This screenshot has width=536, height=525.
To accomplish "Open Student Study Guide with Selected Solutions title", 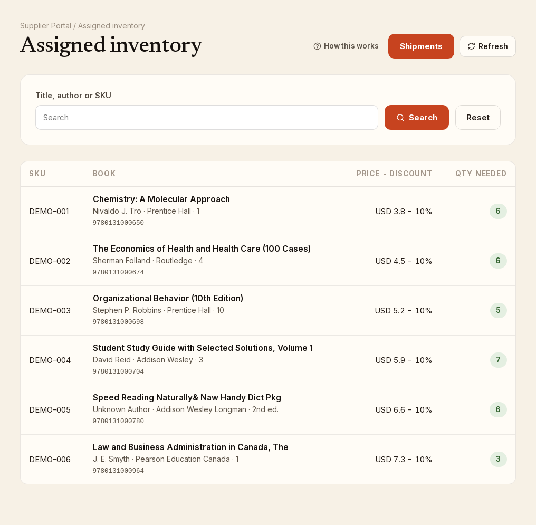I will tap(203, 348).
